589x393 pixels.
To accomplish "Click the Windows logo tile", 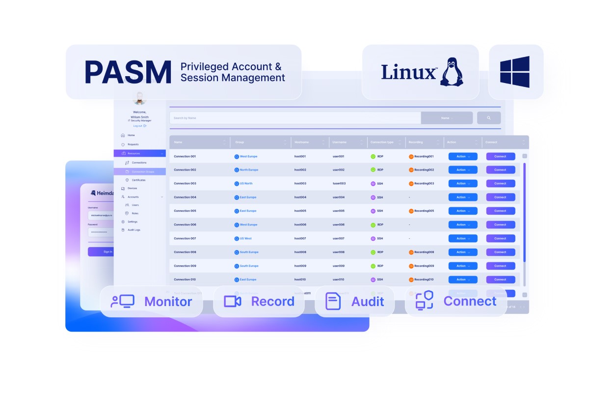I will point(515,72).
